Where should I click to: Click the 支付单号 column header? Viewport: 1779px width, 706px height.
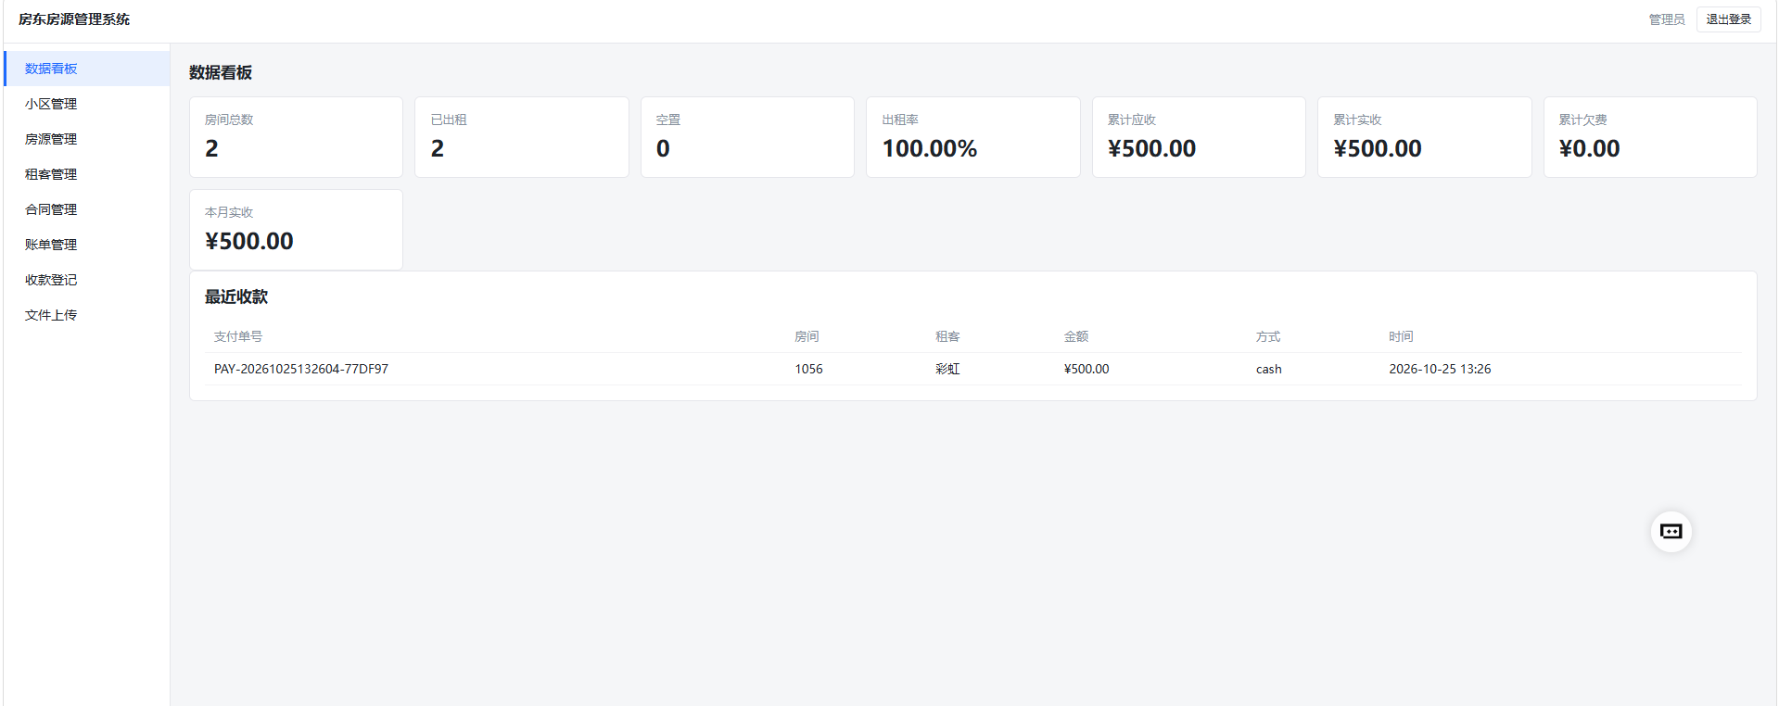(238, 336)
